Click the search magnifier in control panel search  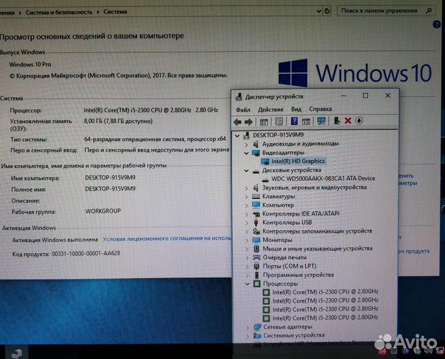(429, 11)
